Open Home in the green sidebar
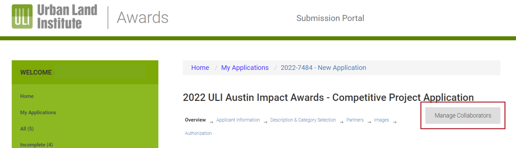Viewport: 516px width, 148px height. (27, 96)
